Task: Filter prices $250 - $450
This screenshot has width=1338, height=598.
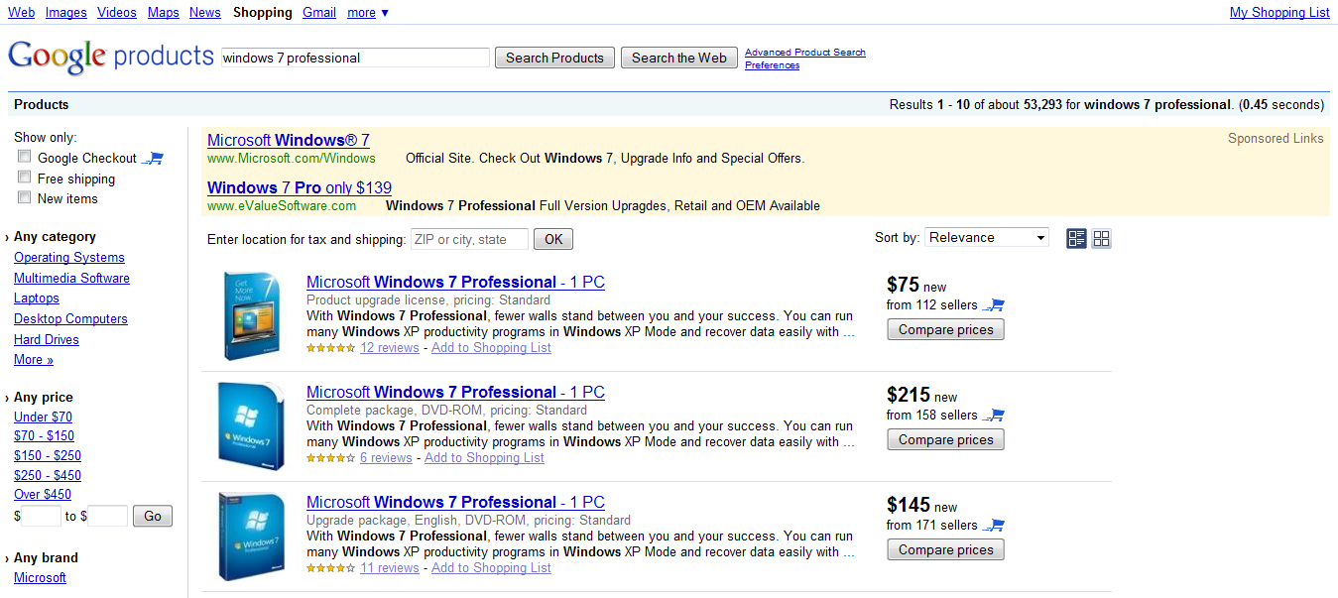Action: (x=48, y=476)
